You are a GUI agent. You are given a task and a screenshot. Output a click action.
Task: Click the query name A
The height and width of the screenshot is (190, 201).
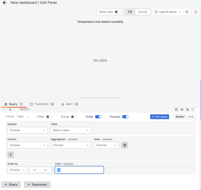pos(10,110)
